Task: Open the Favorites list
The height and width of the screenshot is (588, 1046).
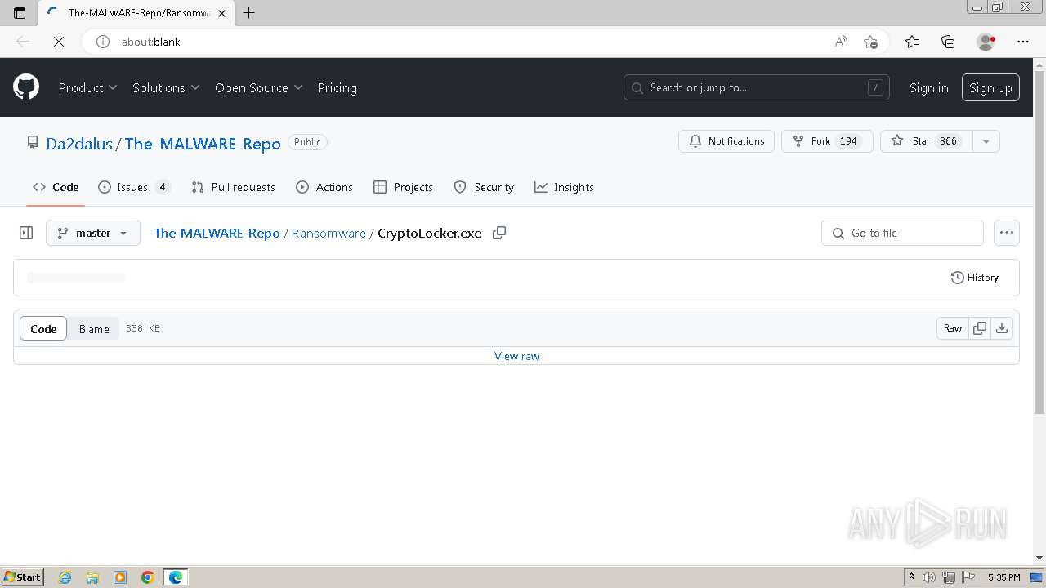Action: [x=912, y=42]
